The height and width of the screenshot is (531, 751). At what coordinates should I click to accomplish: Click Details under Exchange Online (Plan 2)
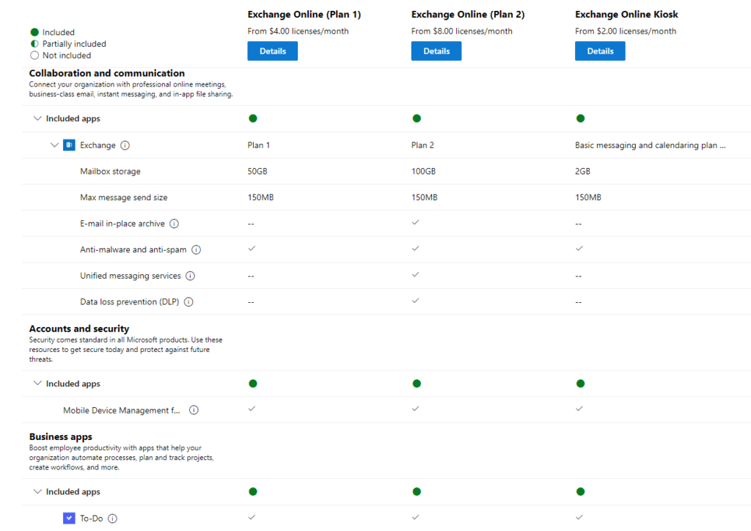point(436,51)
